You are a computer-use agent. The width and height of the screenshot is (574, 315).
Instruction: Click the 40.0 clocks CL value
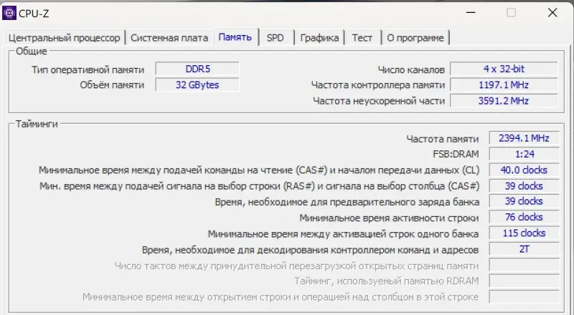524,170
